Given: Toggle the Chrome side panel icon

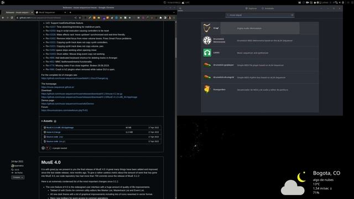Looking at the screenshot, I should [165, 18].
